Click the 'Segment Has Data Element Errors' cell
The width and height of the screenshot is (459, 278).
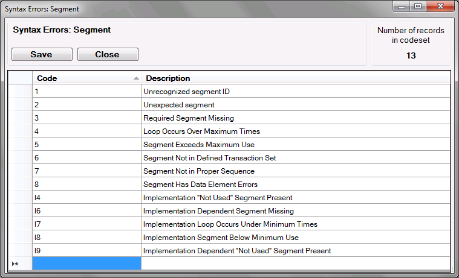[x=295, y=185]
